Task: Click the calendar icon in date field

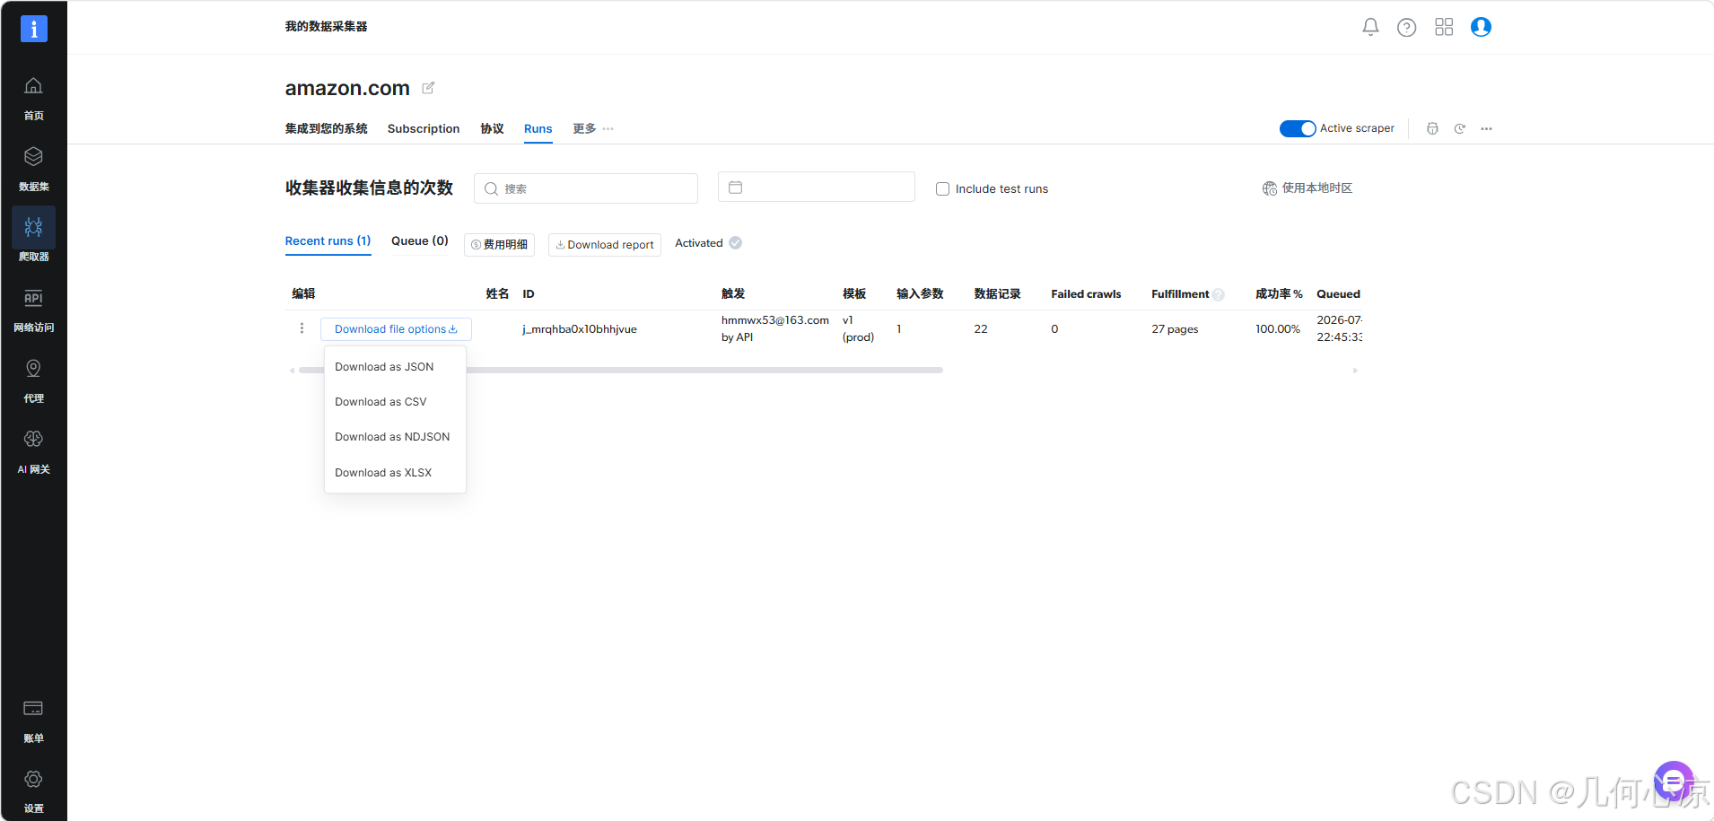Action: coord(736,187)
